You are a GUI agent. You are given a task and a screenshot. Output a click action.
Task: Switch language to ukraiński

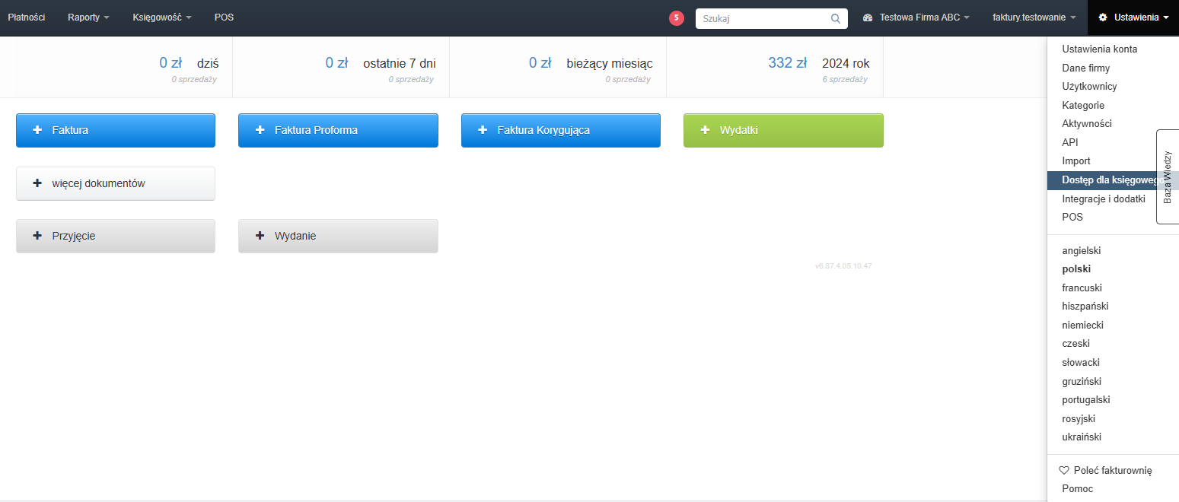pyautogui.click(x=1082, y=437)
